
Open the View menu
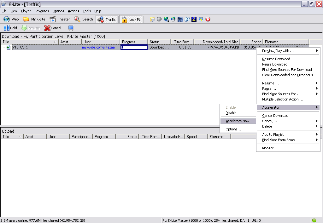(x=14, y=11)
